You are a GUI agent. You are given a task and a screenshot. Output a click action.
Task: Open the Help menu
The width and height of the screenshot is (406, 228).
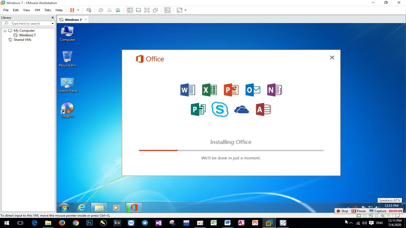59,10
